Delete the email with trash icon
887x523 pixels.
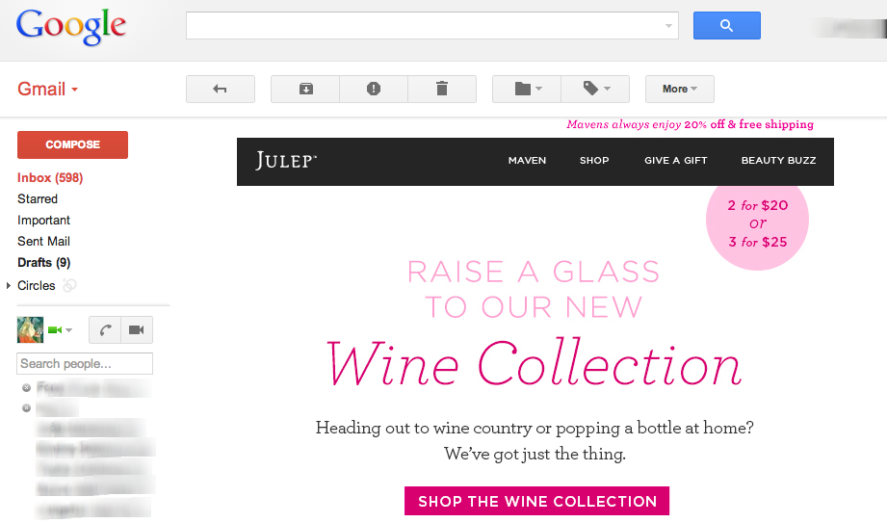tap(442, 89)
